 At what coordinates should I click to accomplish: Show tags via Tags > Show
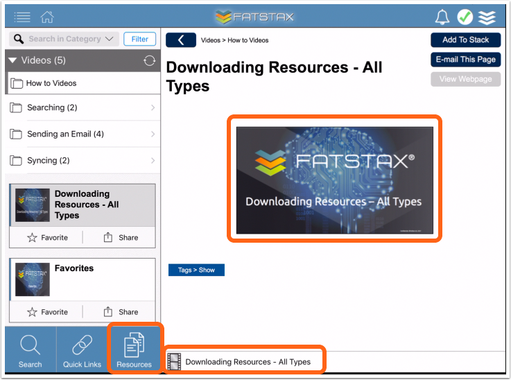(x=196, y=270)
